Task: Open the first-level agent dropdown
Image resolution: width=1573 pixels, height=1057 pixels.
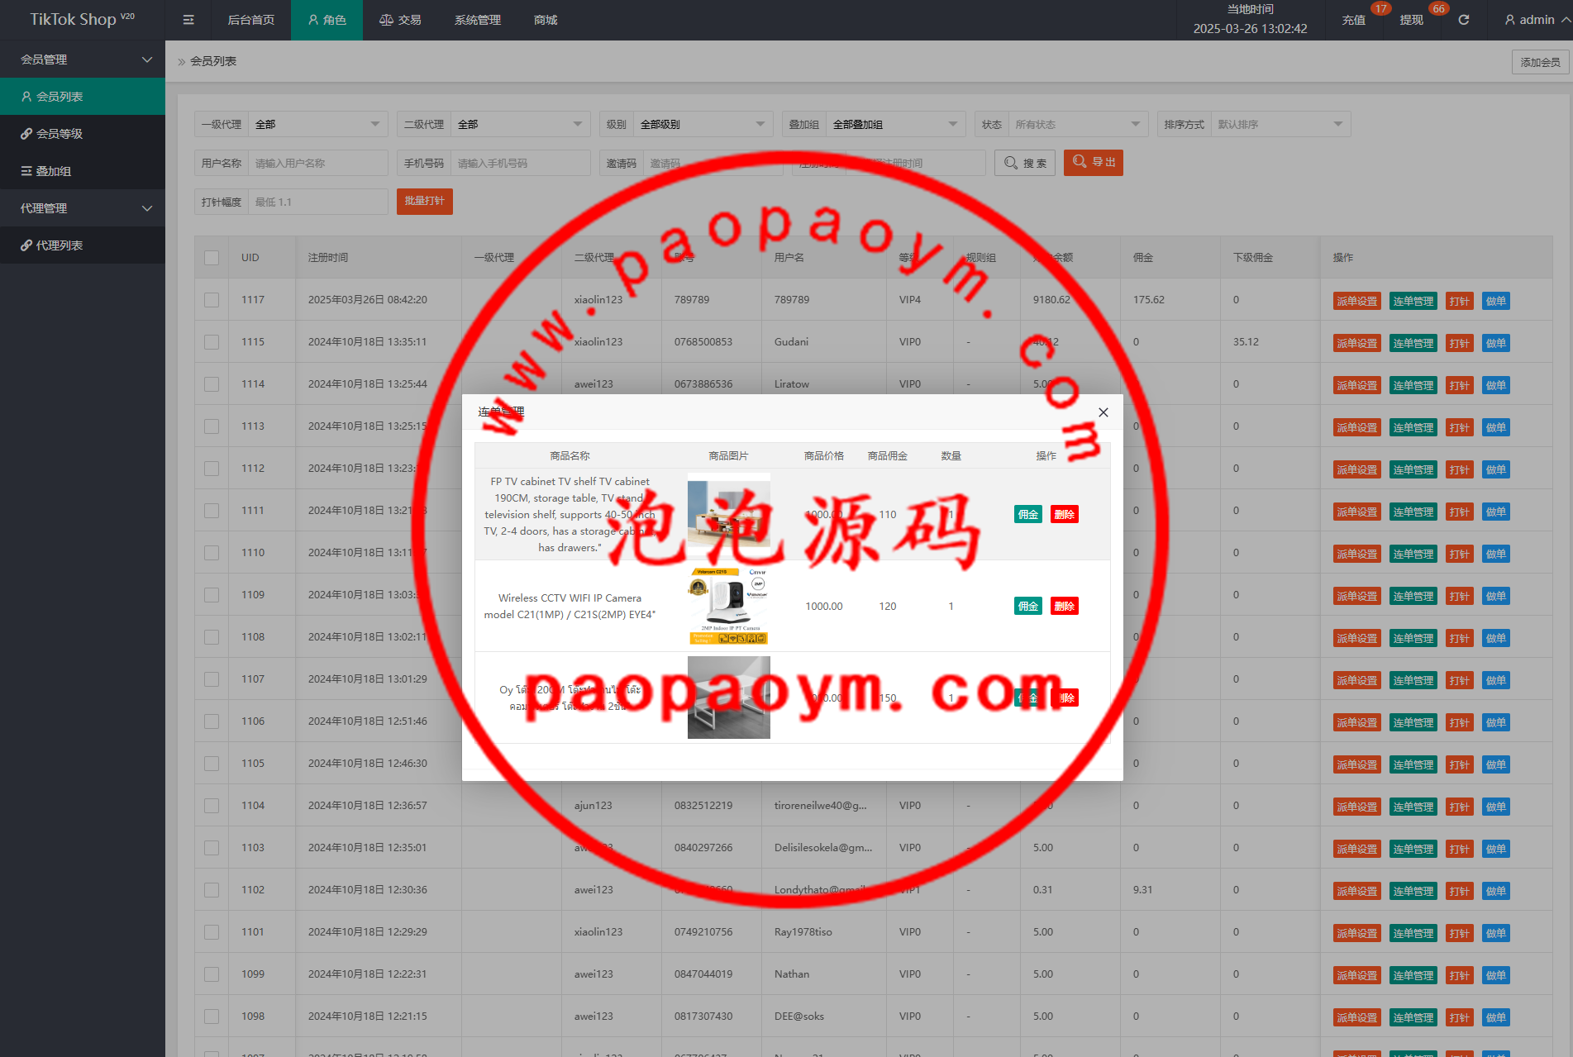Action: tap(317, 125)
